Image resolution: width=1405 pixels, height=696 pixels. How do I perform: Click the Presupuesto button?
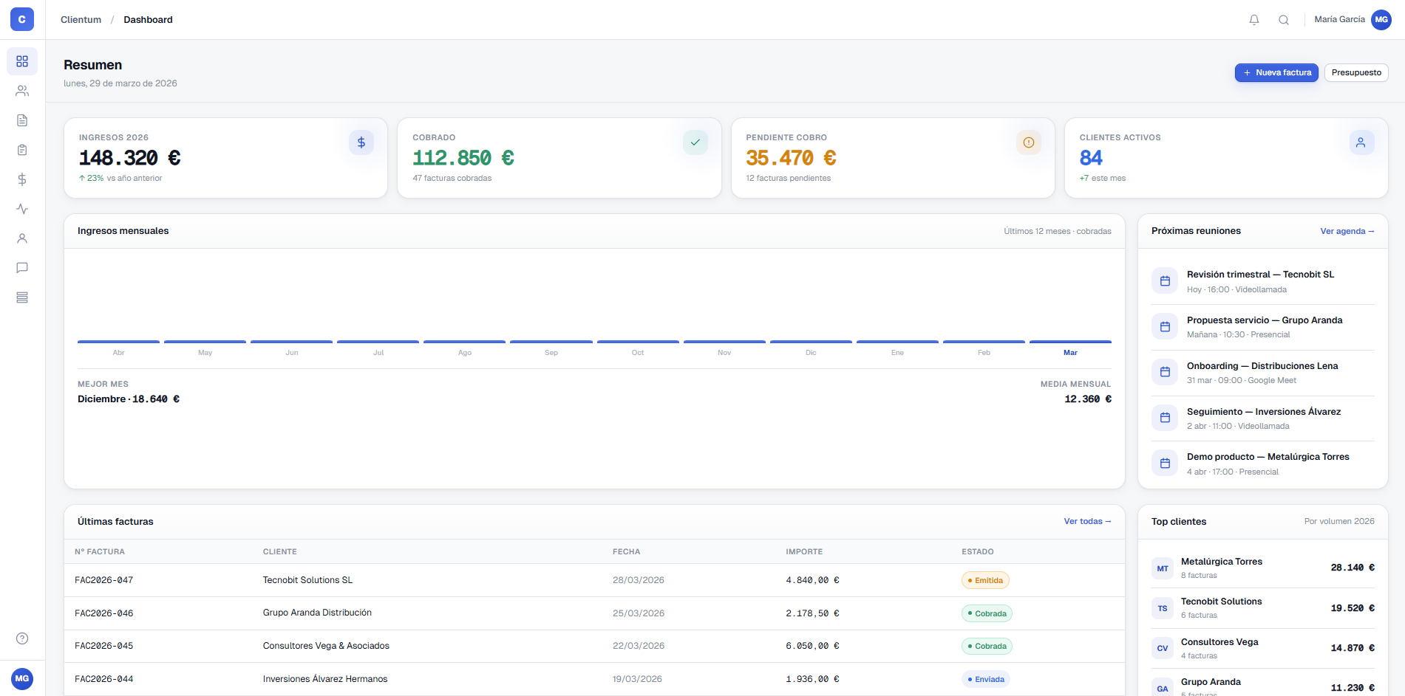click(x=1356, y=72)
